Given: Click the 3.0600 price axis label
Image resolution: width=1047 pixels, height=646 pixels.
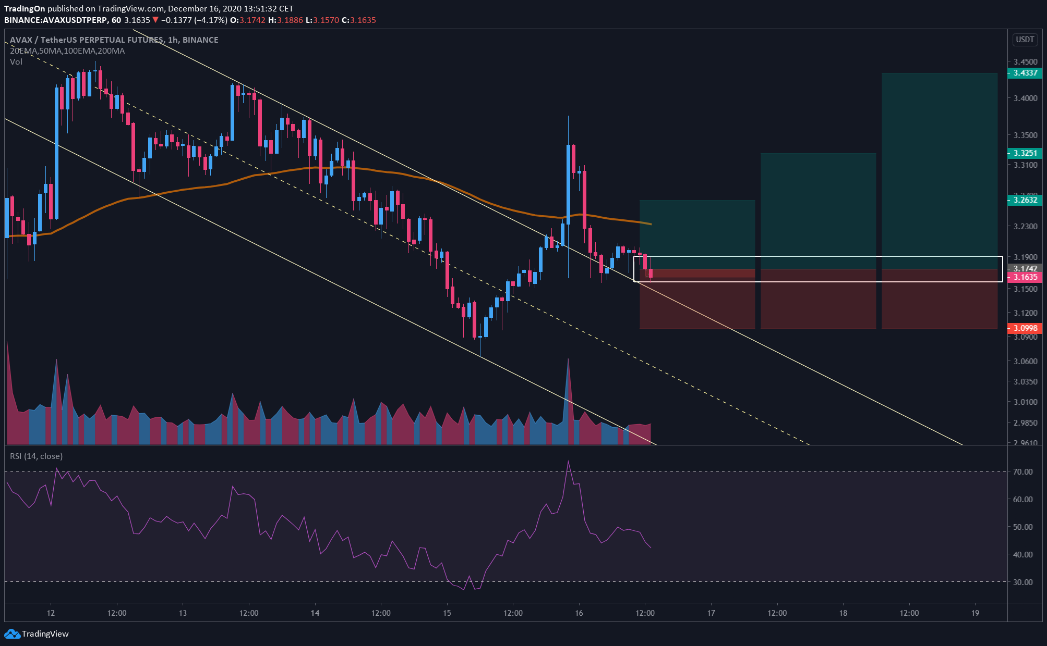Looking at the screenshot, I should [x=1025, y=361].
